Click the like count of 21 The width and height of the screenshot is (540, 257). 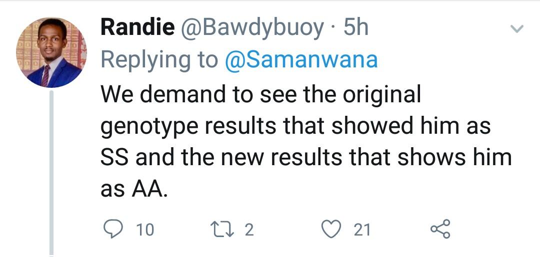[x=362, y=230]
